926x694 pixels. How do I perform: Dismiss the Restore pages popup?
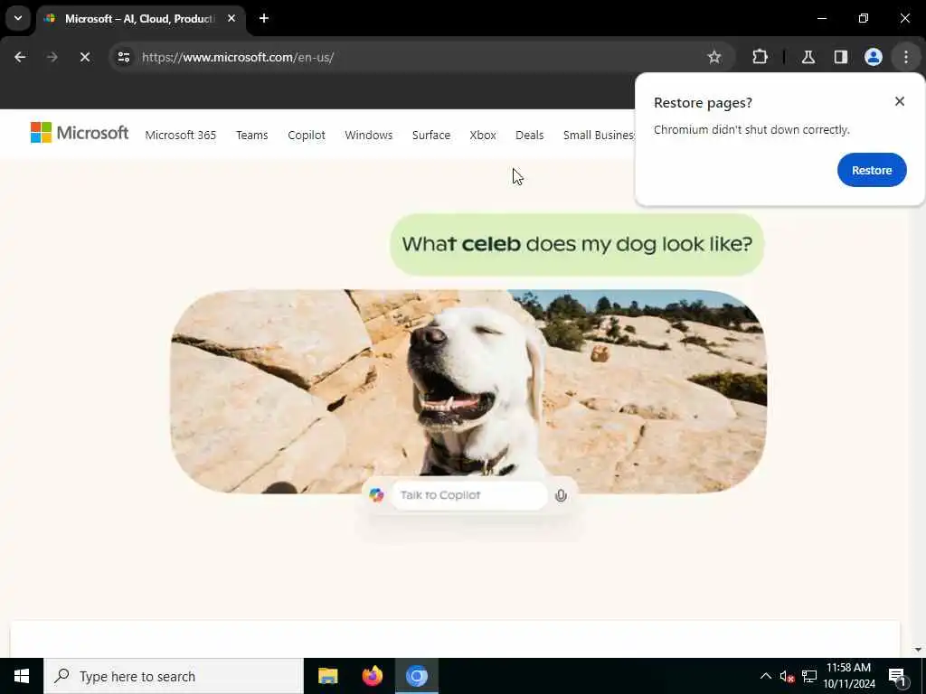[900, 101]
